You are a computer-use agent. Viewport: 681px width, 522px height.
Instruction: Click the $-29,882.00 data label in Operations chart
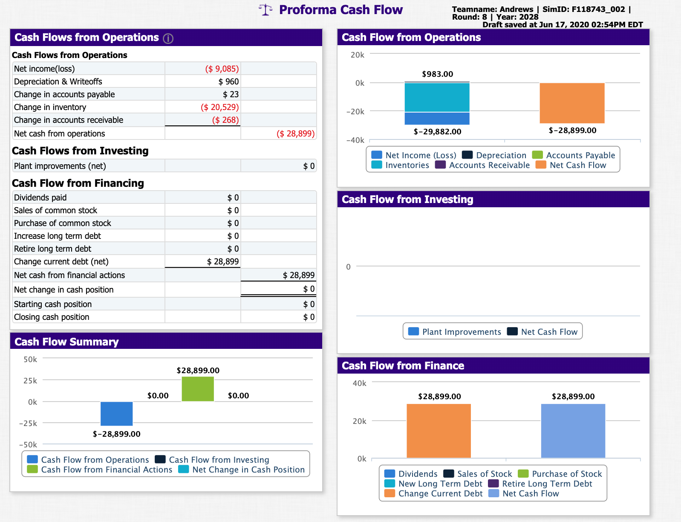(x=438, y=131)
